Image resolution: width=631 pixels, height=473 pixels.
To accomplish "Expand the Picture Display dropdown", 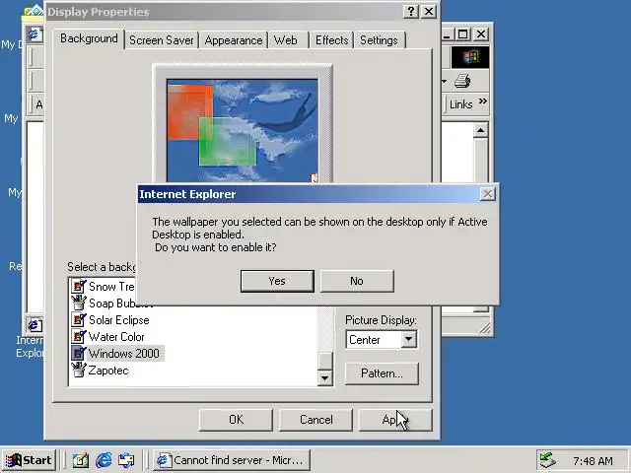I will pos(408,339).
